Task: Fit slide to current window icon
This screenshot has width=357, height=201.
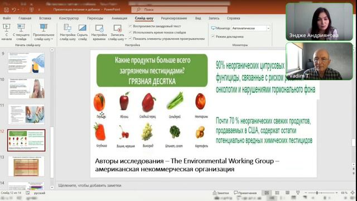Action: [353, 193]
